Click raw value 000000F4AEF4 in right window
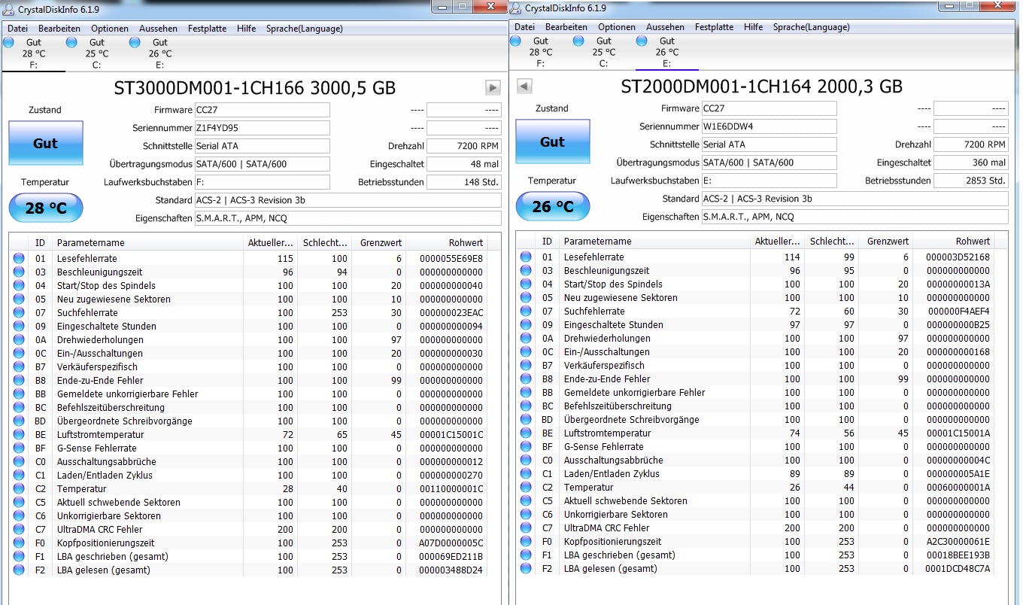The image size is (1023, 605). pyautogui.click(x=958, y=311)
